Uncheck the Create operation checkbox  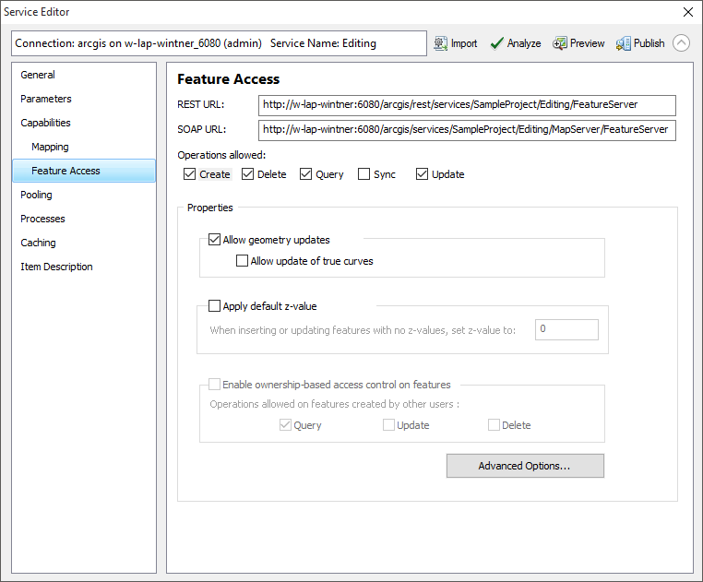(x=189, y=174)
